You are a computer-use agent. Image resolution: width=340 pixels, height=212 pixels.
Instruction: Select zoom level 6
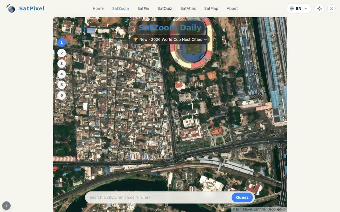(x=62, y=95)
